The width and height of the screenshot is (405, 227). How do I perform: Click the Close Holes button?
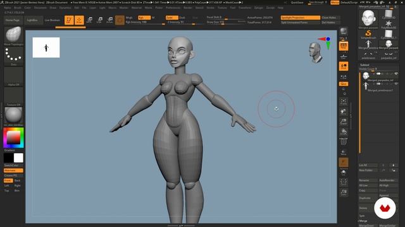pyautogui.click(x=330, y=18)
